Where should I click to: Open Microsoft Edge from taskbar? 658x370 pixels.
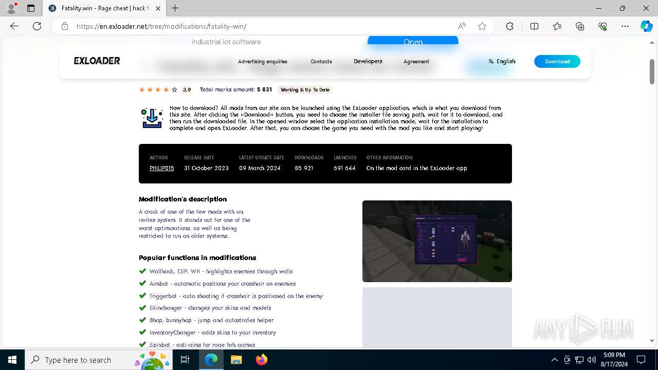211,360
